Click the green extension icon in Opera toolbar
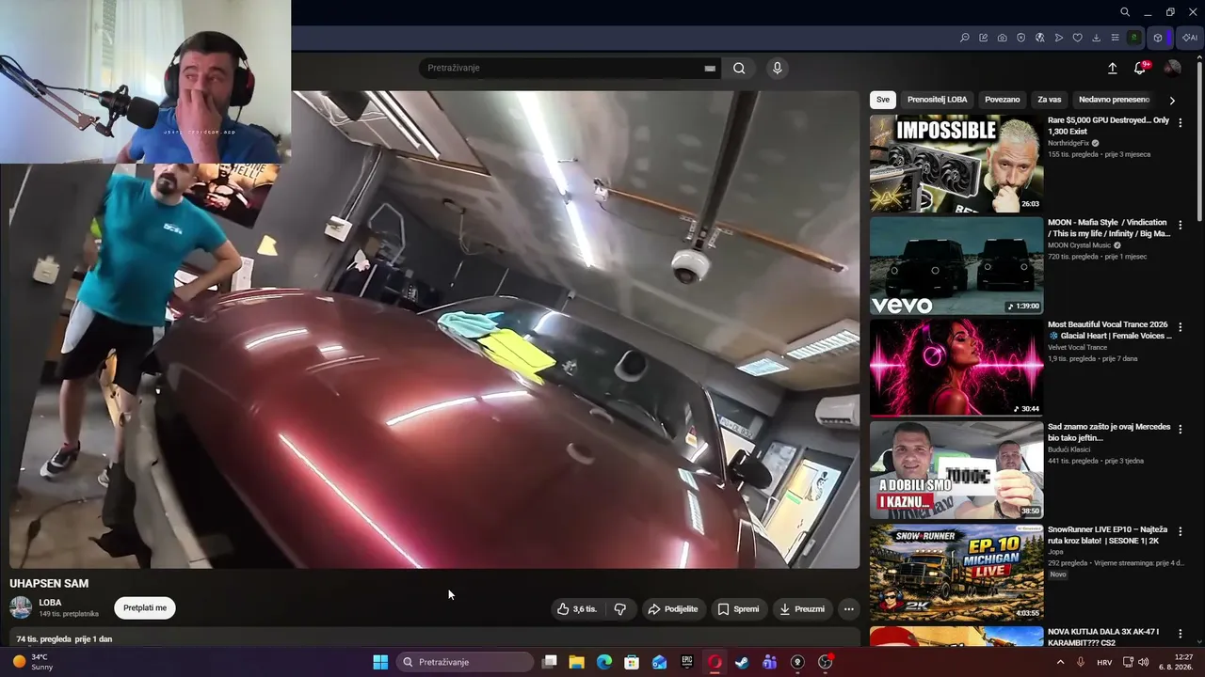 [1134, 38]
